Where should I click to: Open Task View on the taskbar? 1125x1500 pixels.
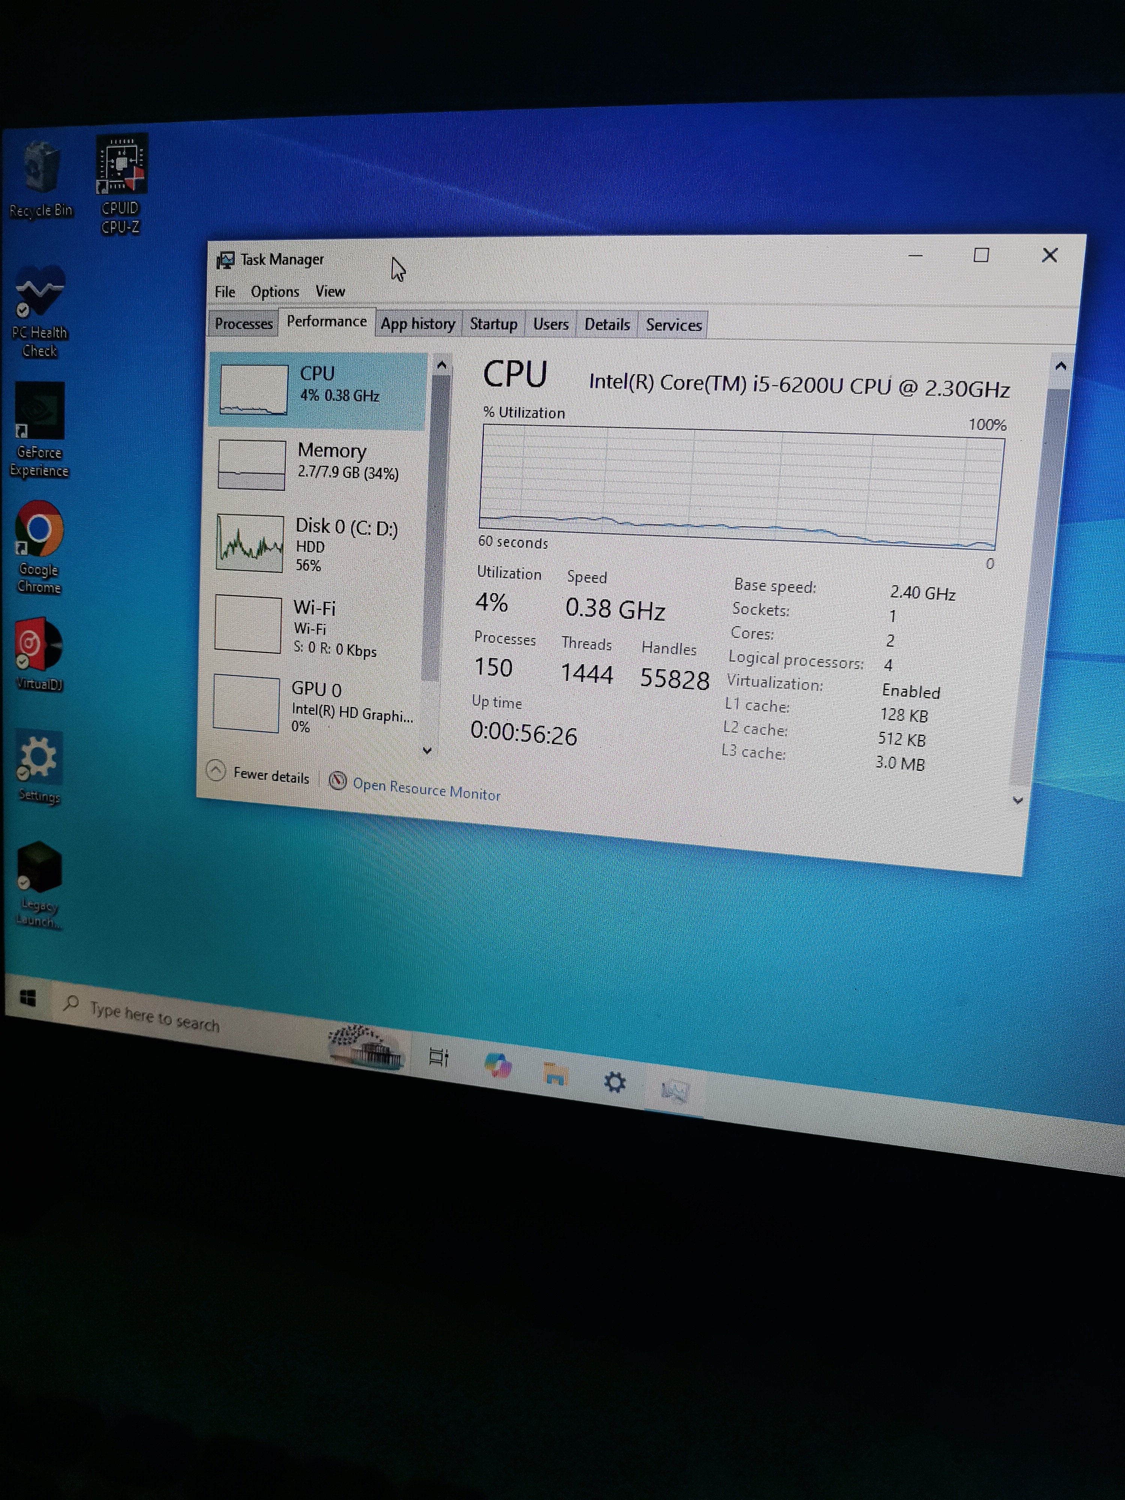click(439, 1057)
